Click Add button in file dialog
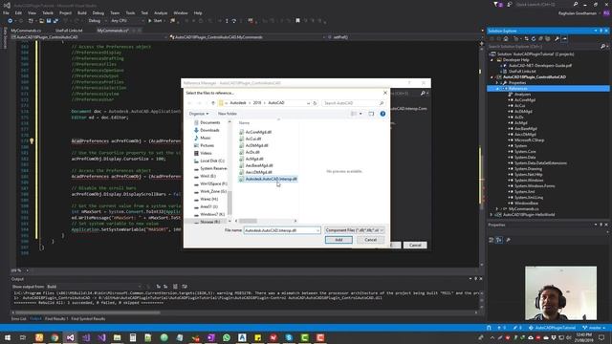Viewport: 612px width, 344px height. click(x=339, y=240)
